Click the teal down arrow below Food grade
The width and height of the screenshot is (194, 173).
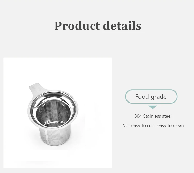pos(153,107)
